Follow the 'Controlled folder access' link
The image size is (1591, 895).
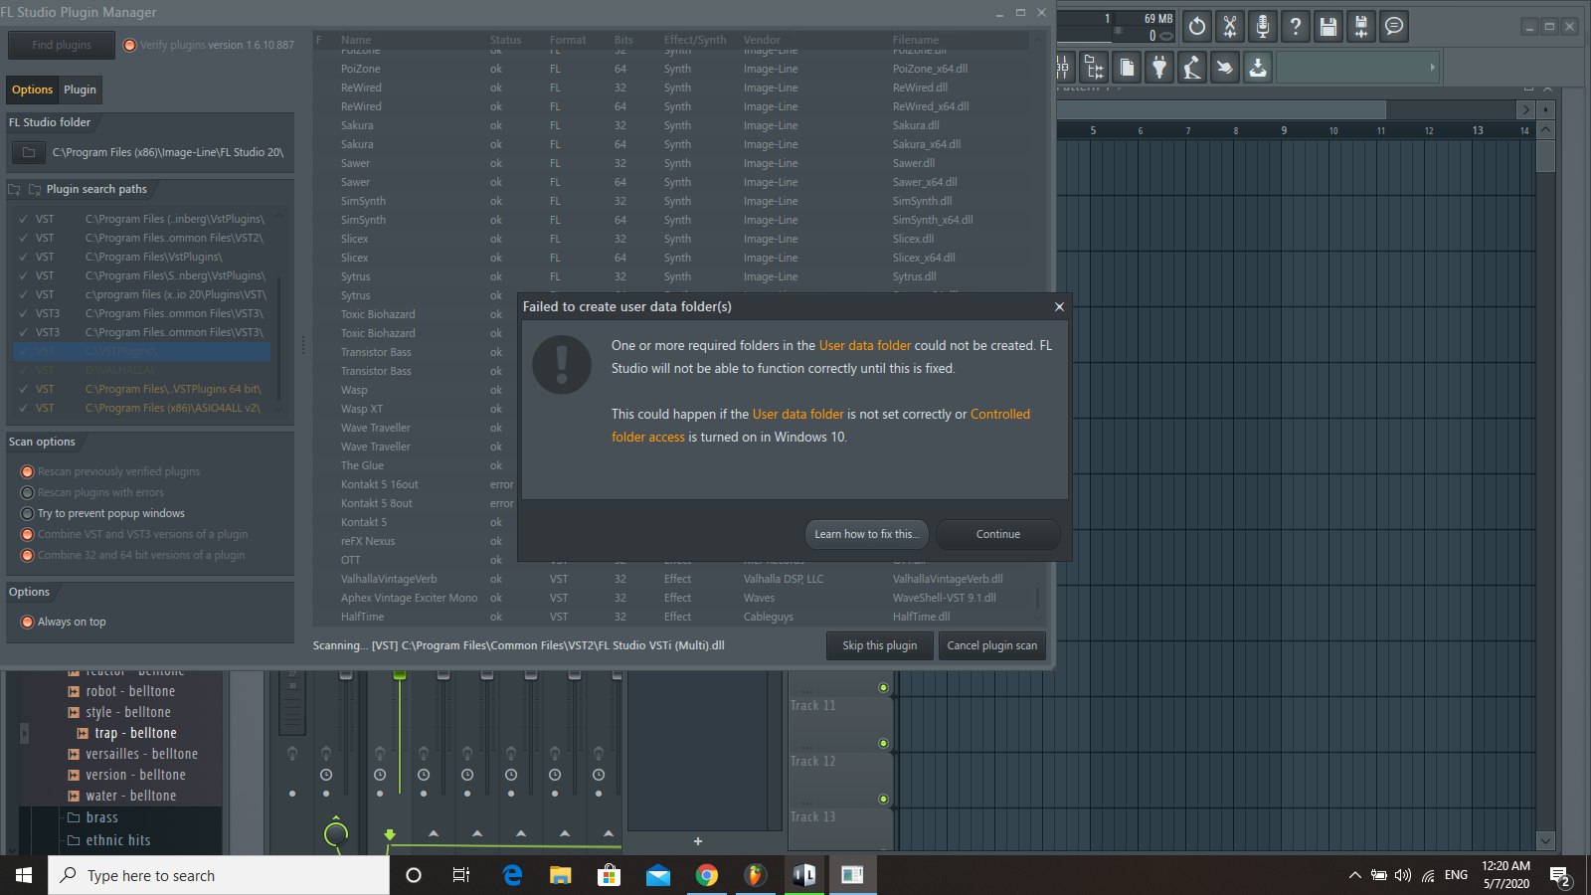pyautogui.click(x=820, y=426)
